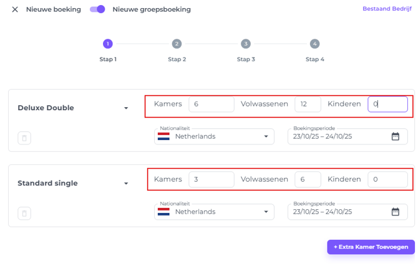Jump to Stap 3 in the stepper

(x=246, y=44)
